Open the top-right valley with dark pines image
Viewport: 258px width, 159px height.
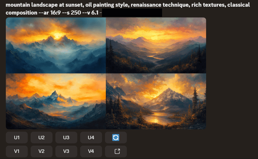click(156, 45)
